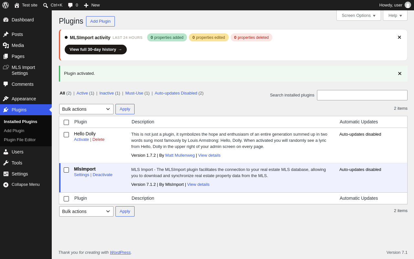Viewport: 414px width, 259px height.
Task: Click the properties edited badge
Action: 209,38
